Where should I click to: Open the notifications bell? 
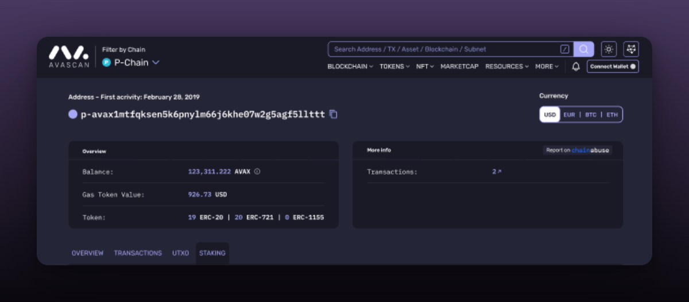point(576,67)
